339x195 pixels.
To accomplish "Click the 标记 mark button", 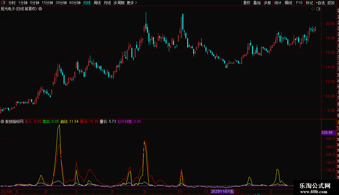I will tap(309, 3).
